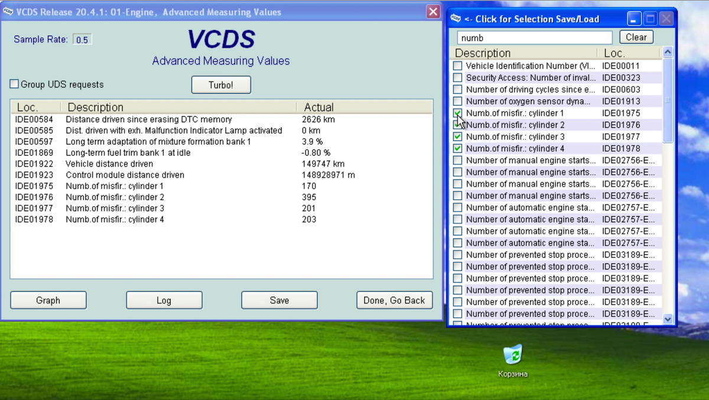The image size is (709, 400).
Task: Tick the Security Access: Number of inval... checkbox
Action: 457,77
